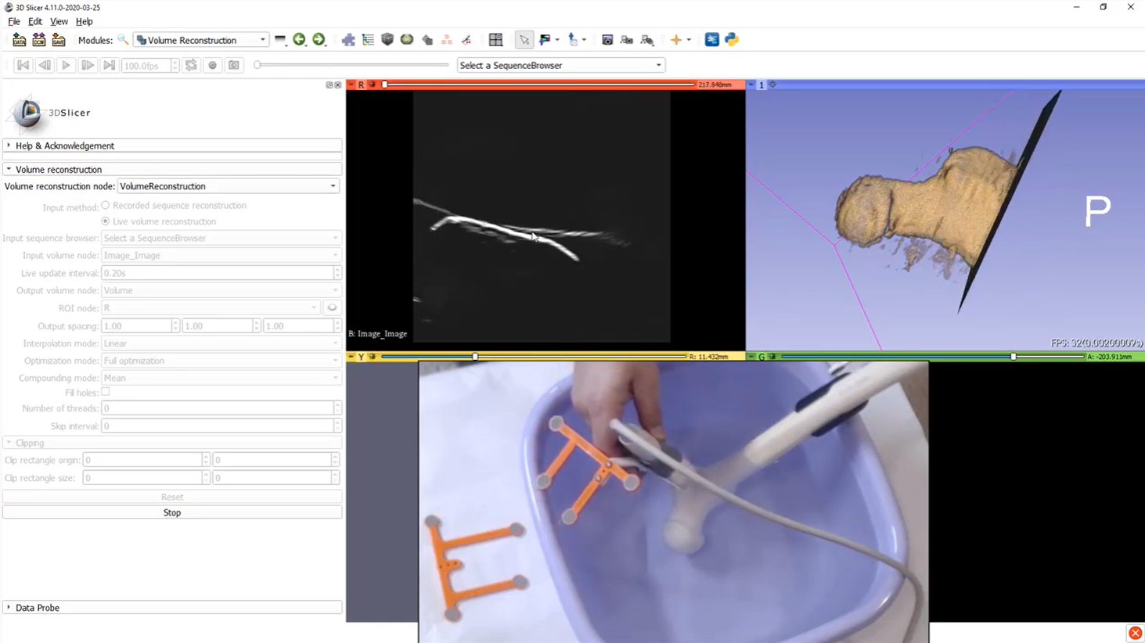Open the Python interactor console
Screen dimensions: 1145x643
[732, 40]
